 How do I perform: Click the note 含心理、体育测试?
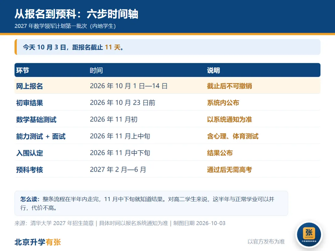(x=233, y=136)
